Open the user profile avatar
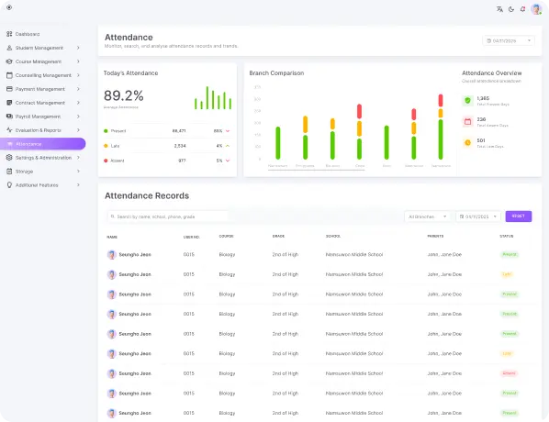Screen dimensions: 549x422 tap(536, 9)
